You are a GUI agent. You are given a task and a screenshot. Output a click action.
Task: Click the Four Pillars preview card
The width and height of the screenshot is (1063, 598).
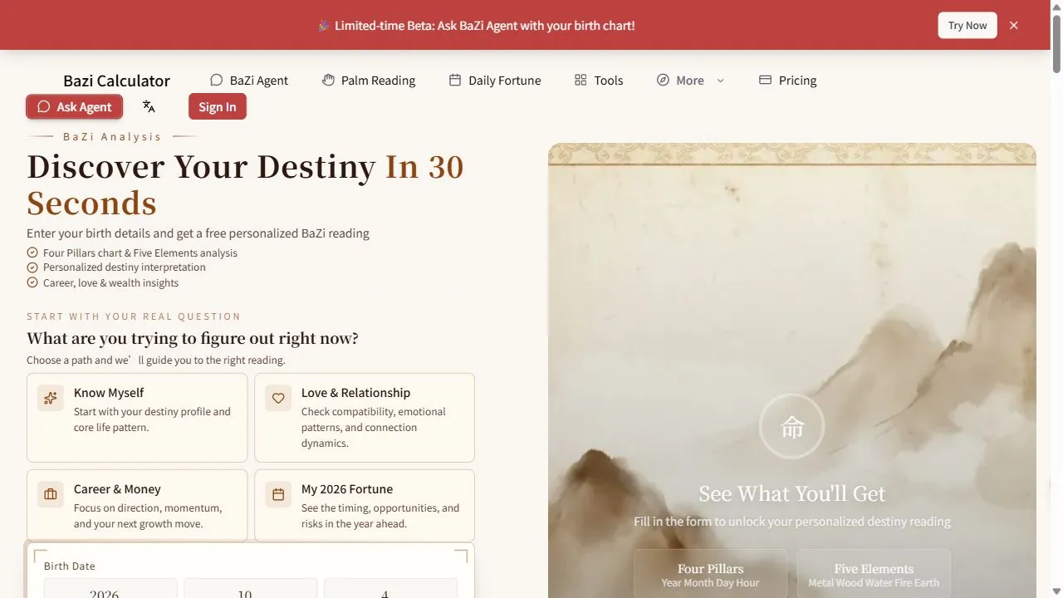tap(710, 573)
